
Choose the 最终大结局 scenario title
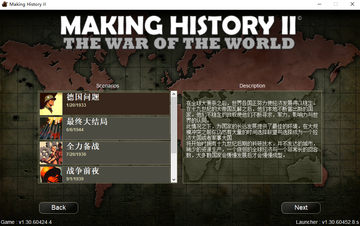pos(87,122)
